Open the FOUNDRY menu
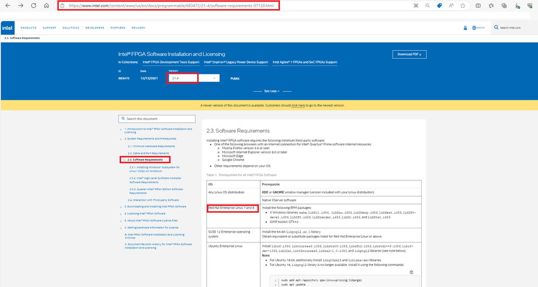 [138, 28]
